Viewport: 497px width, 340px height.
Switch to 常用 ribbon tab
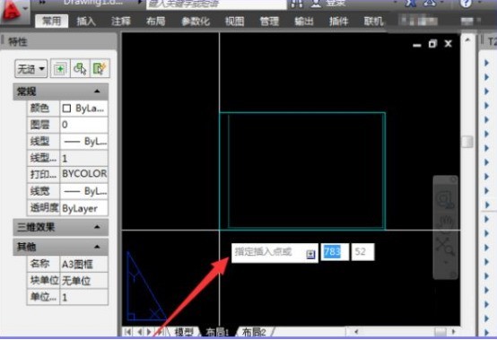tap(52, 22)
